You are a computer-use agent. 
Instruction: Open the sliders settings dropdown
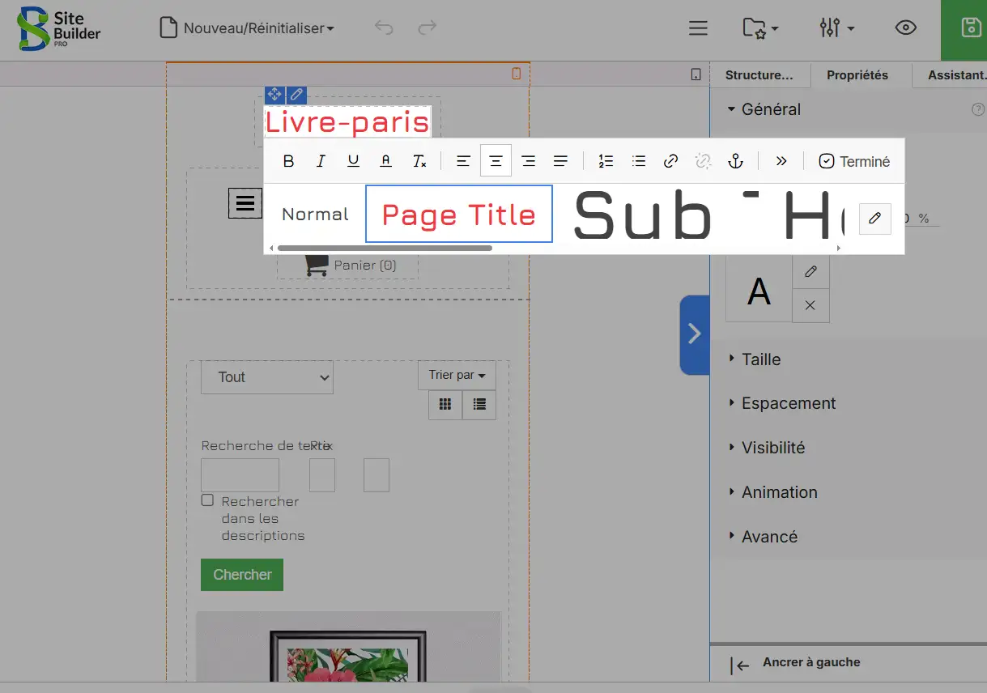tap(836, 28)
